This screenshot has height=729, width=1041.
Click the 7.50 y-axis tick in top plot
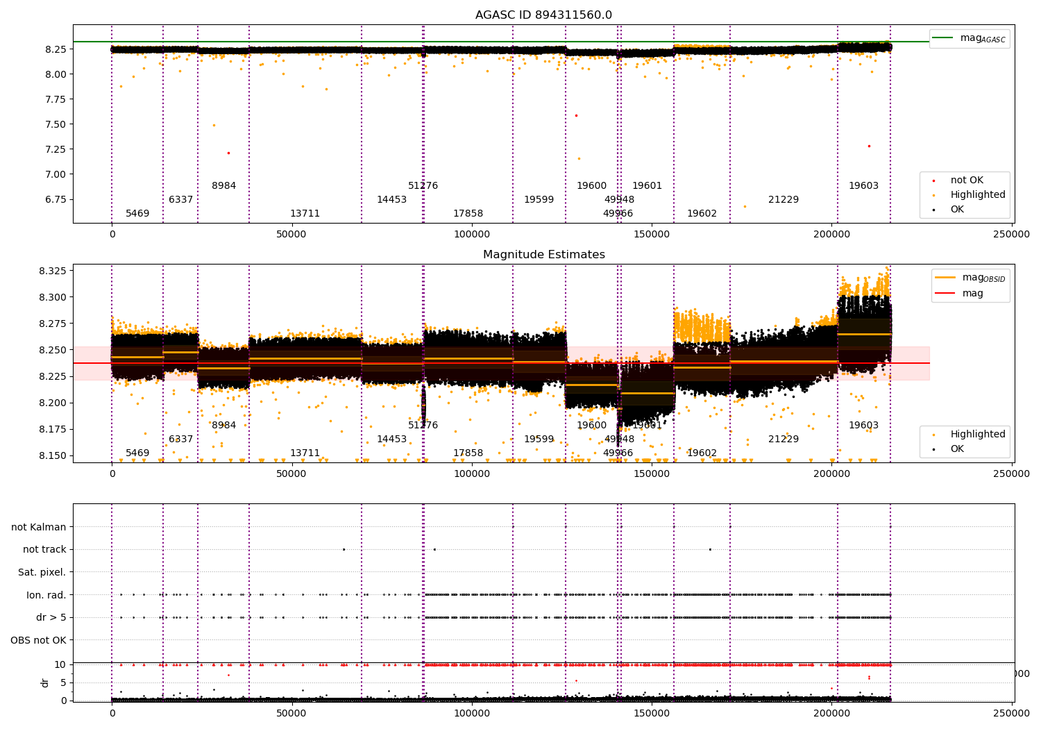pyautogui.click(x=56, y=124)
